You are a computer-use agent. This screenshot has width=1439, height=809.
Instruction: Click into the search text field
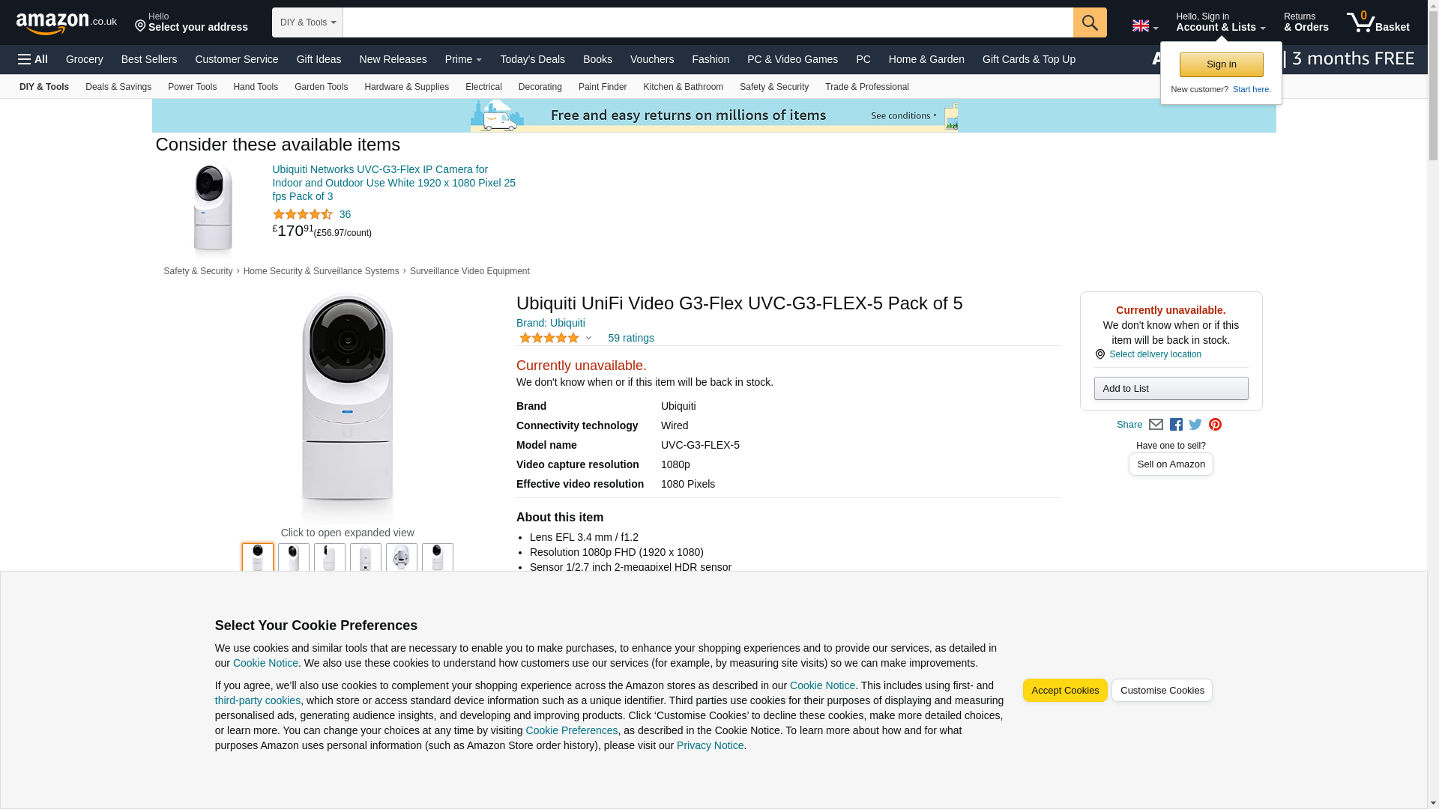point(708,22)
